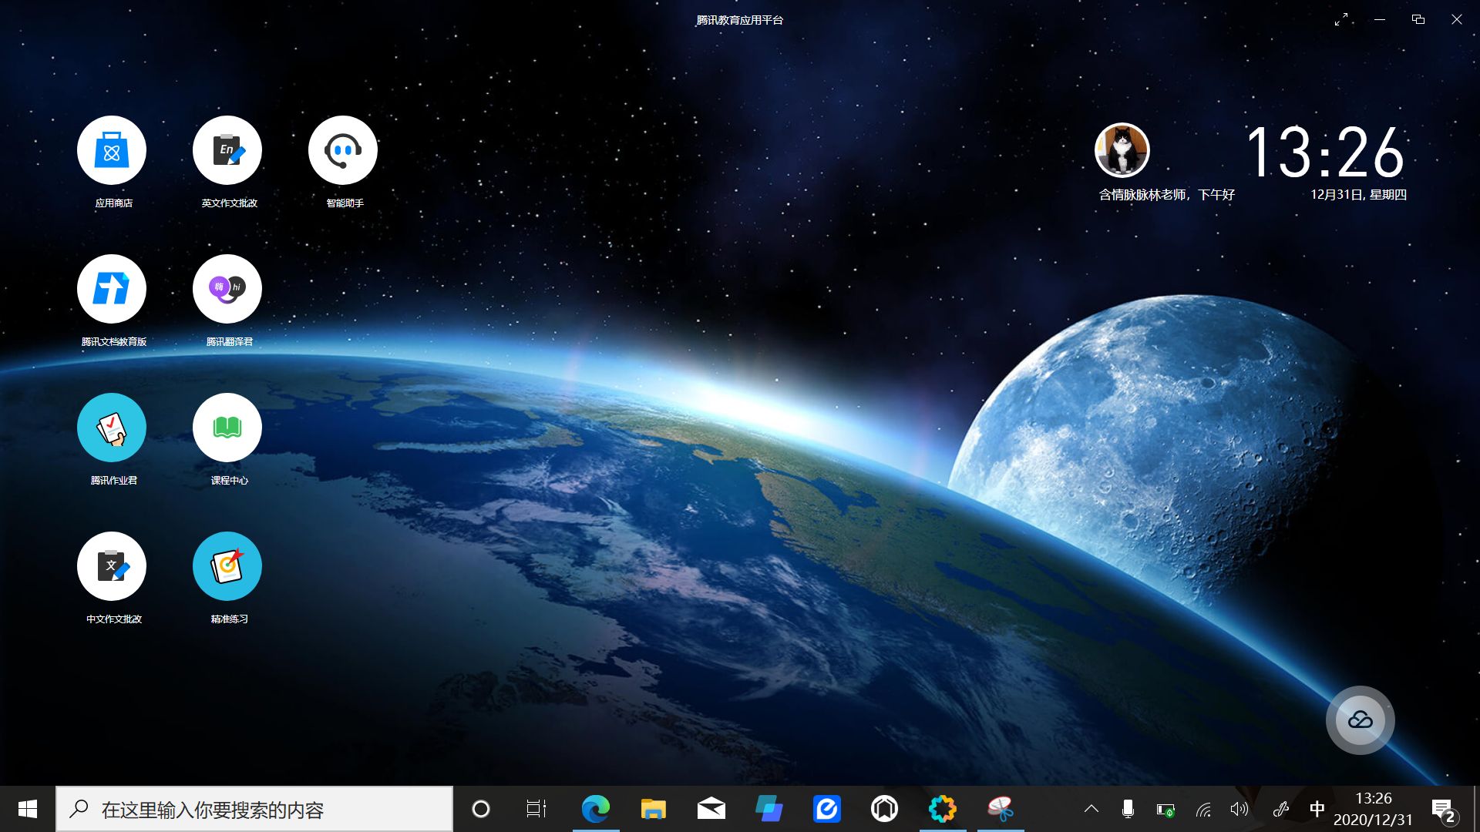1480x832 pixels.
Task: Open Cortana circle on taskbar
Action: [481, 809]
